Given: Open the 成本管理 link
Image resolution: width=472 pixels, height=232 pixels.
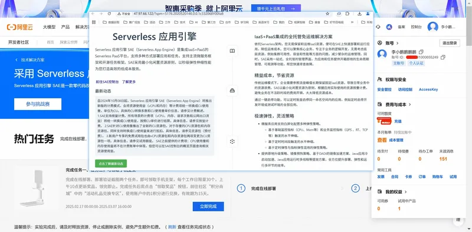Looking at the screenshot, I should [396, 140].
